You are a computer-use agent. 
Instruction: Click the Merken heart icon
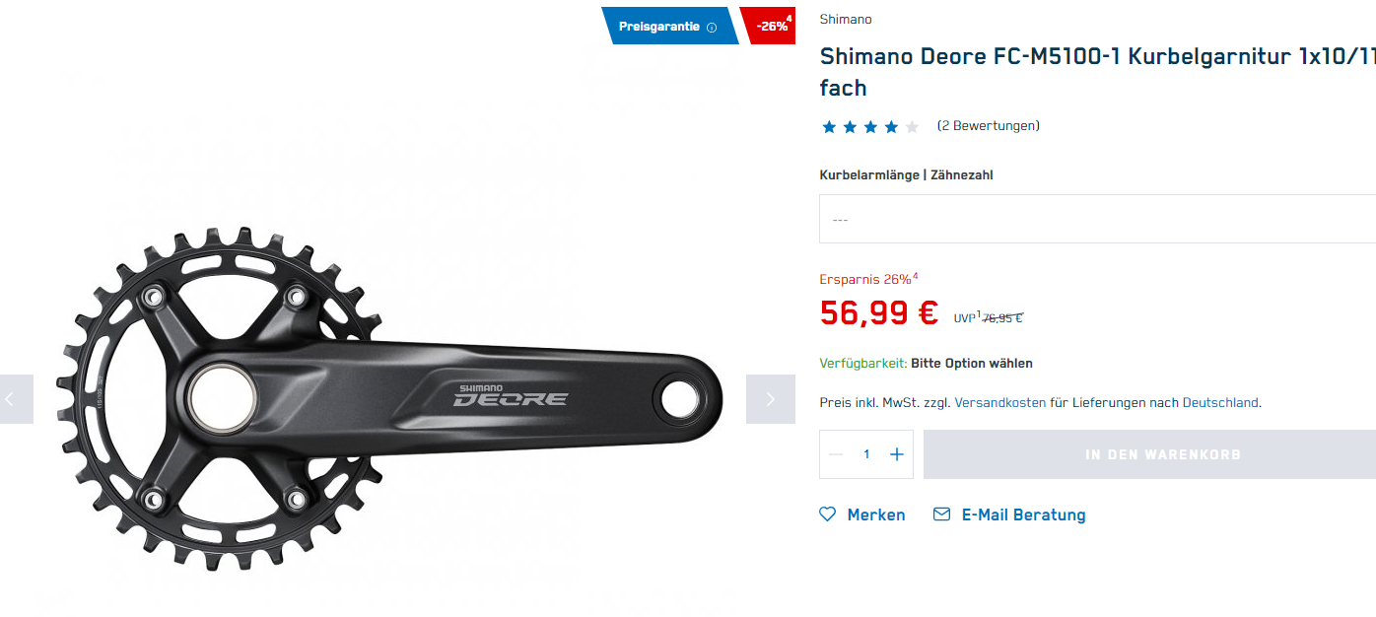tap(828, 514)
